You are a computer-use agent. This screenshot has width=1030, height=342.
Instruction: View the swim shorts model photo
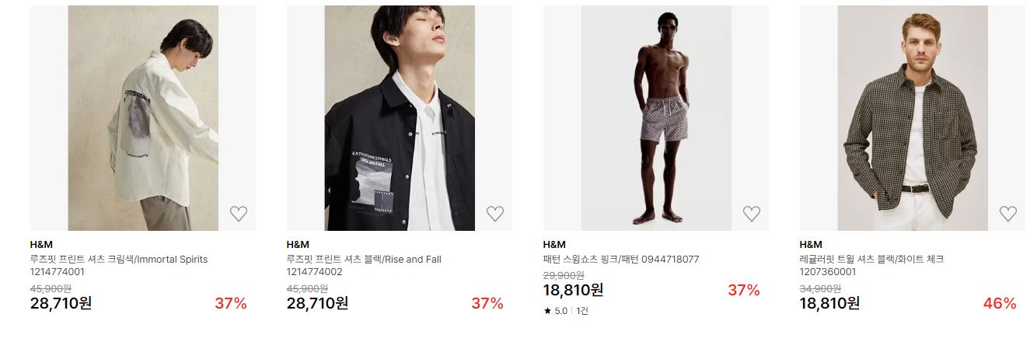tap(656, 118)
